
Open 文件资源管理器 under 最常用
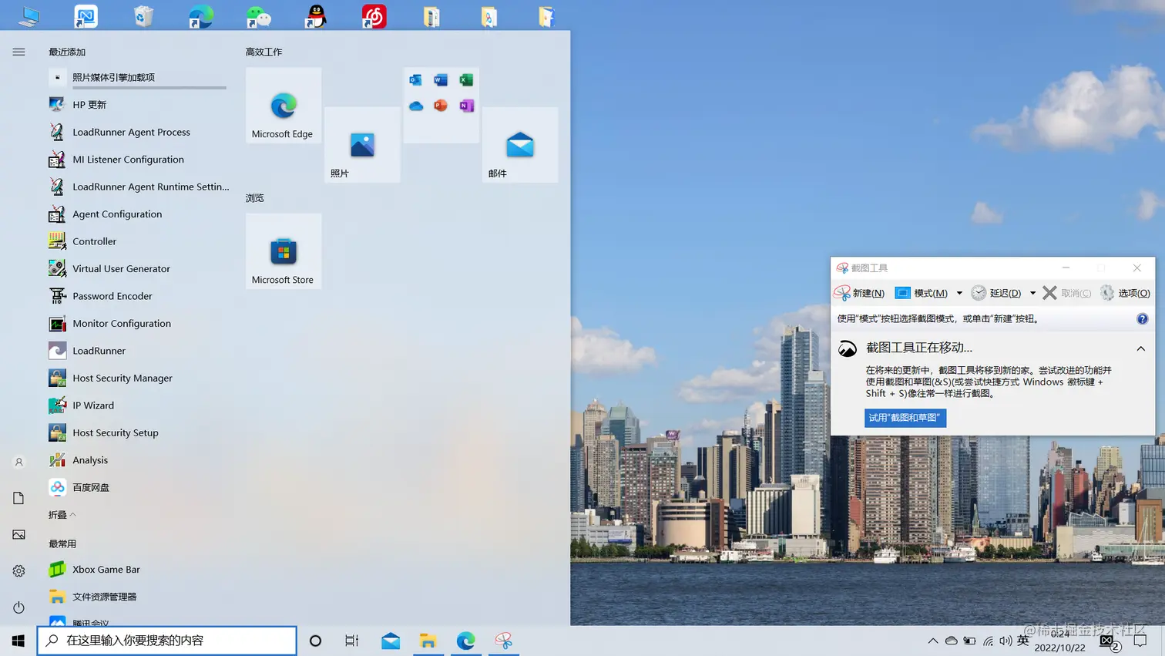(x=137, y=597)
